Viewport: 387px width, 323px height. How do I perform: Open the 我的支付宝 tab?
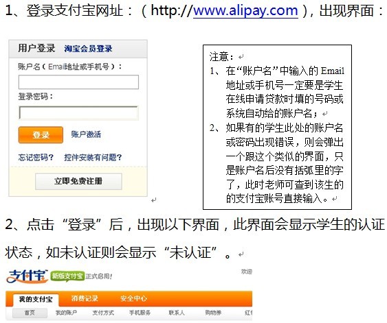pos(36,300)
